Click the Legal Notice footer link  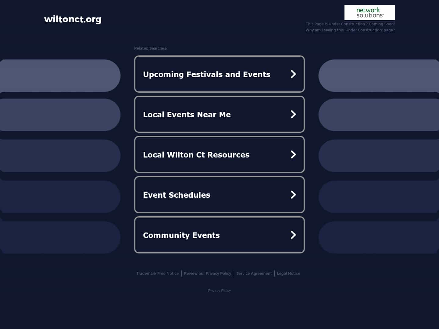tap(288, 273)
